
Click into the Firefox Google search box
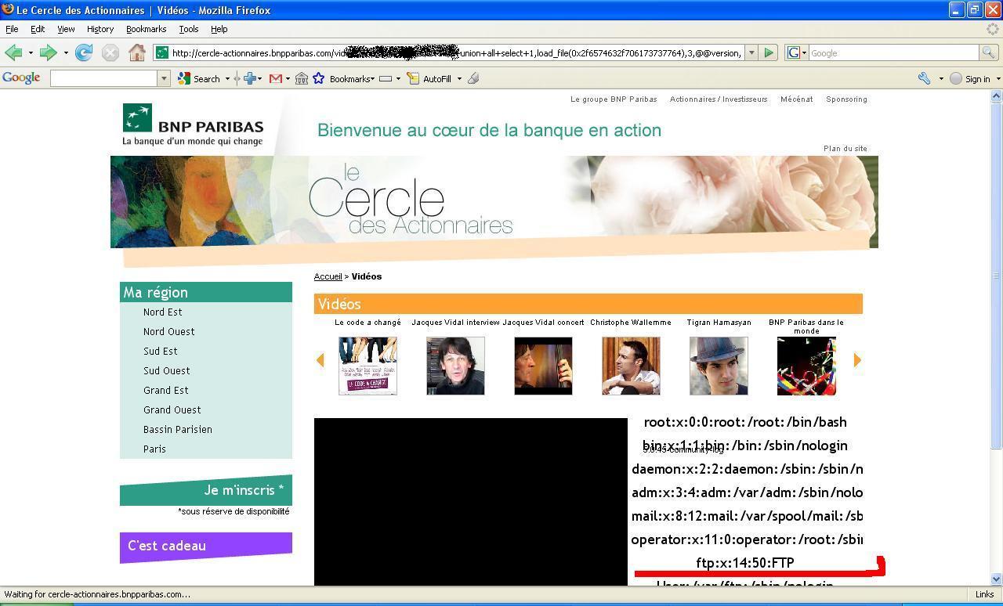click(x=893, y=52)
